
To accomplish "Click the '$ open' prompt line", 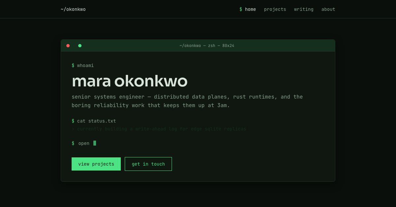I will click(84, 143).
